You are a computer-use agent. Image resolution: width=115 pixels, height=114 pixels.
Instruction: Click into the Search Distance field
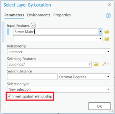(x=32, y=77)
